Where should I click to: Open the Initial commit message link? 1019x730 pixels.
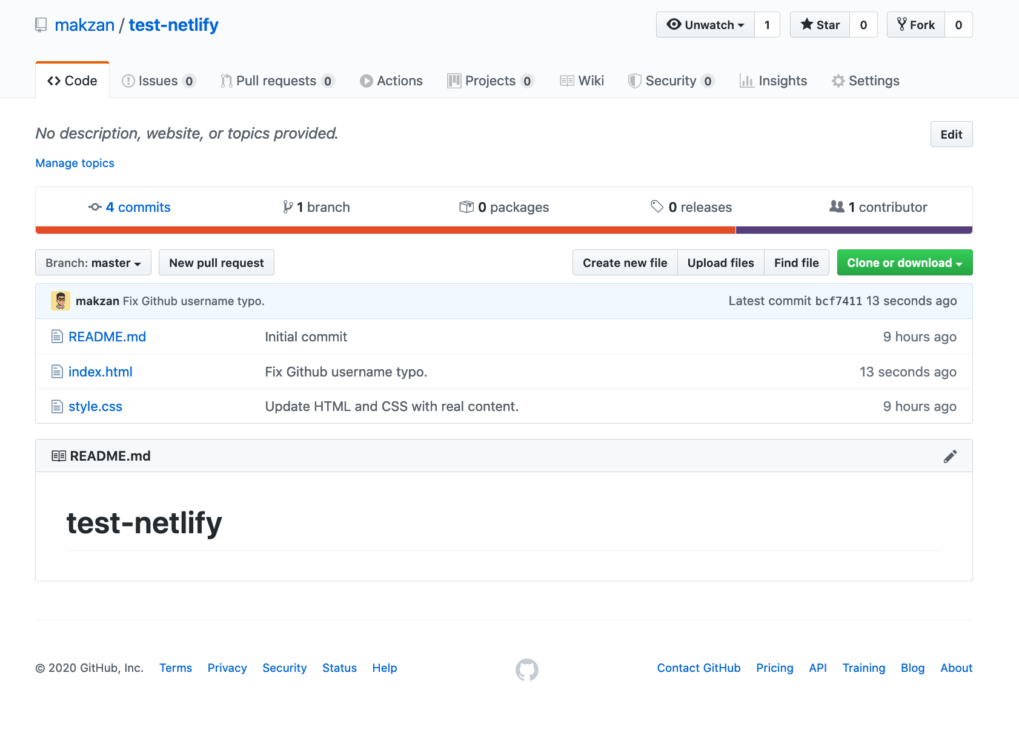click(x=306, y=337)
